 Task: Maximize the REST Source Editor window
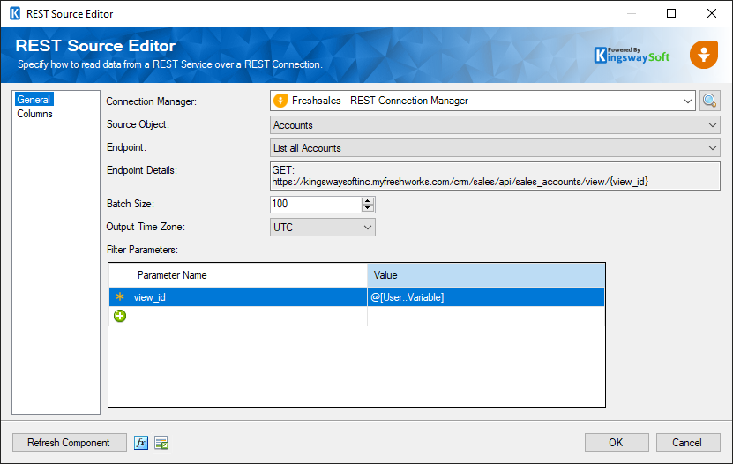tap(671, 13)
